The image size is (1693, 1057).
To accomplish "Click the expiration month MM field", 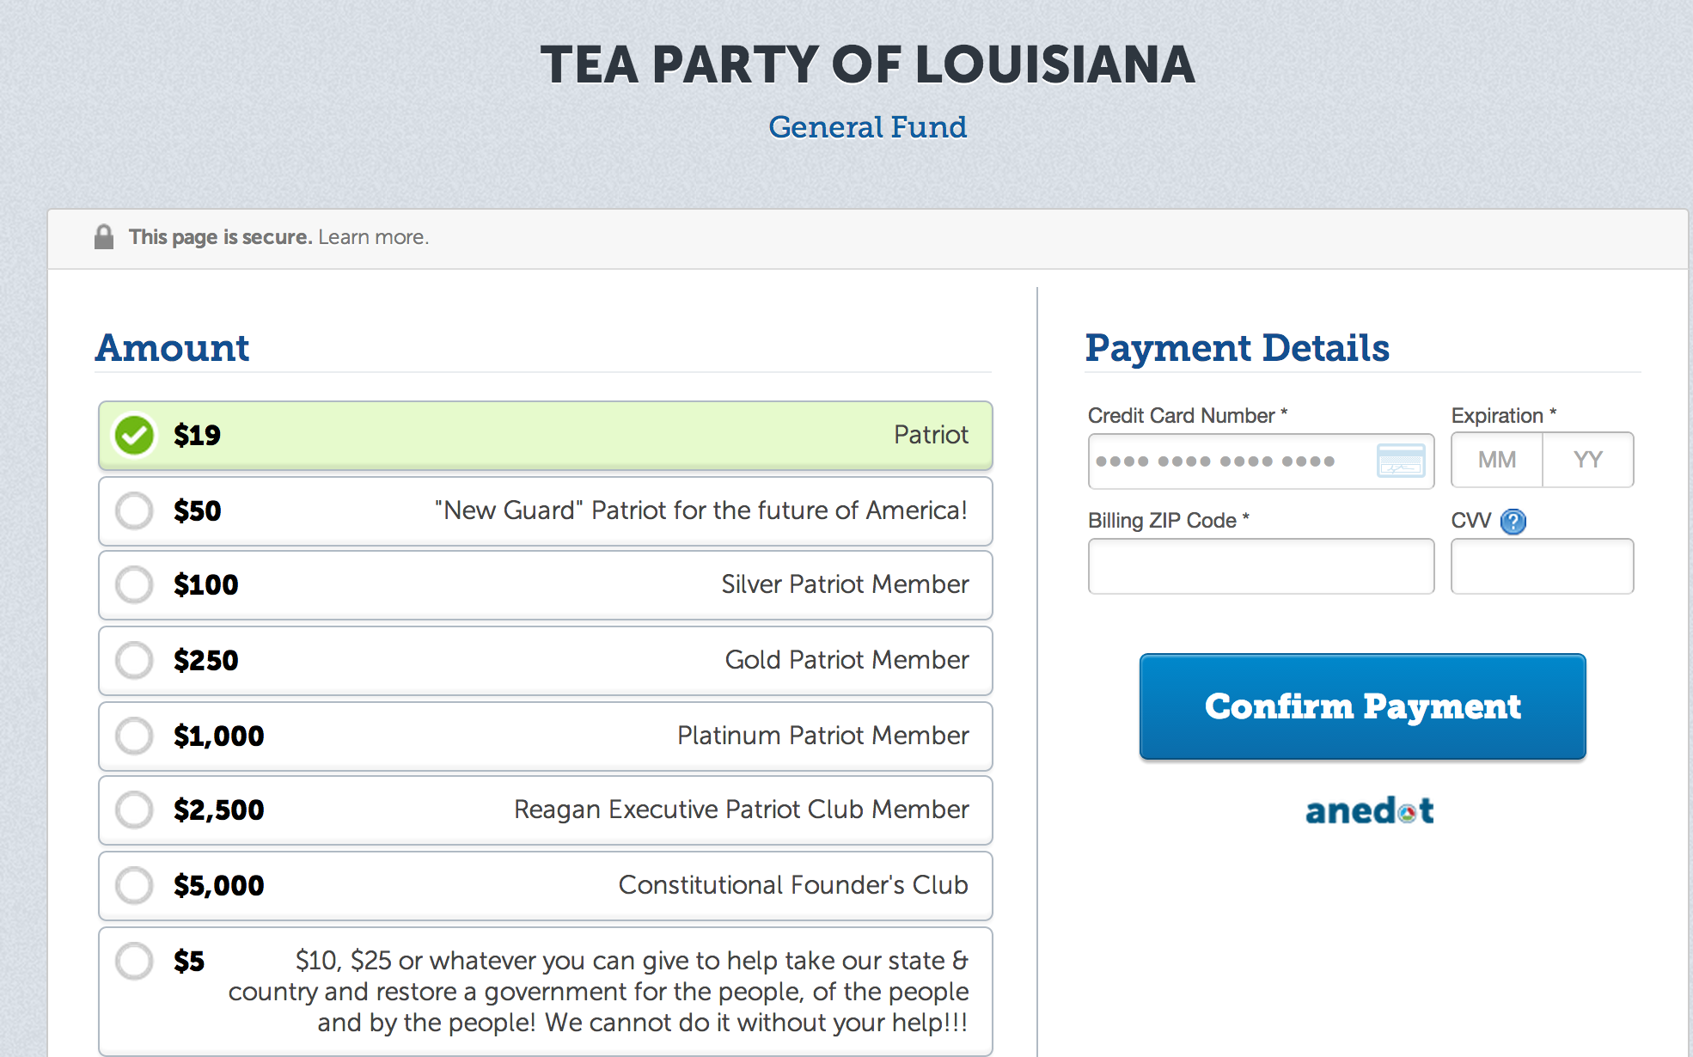I will pyautogui.click(x=1497, y=460).
